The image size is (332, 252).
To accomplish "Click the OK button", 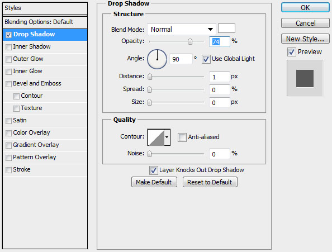I will pyautogui.click(x=305, y=8).
